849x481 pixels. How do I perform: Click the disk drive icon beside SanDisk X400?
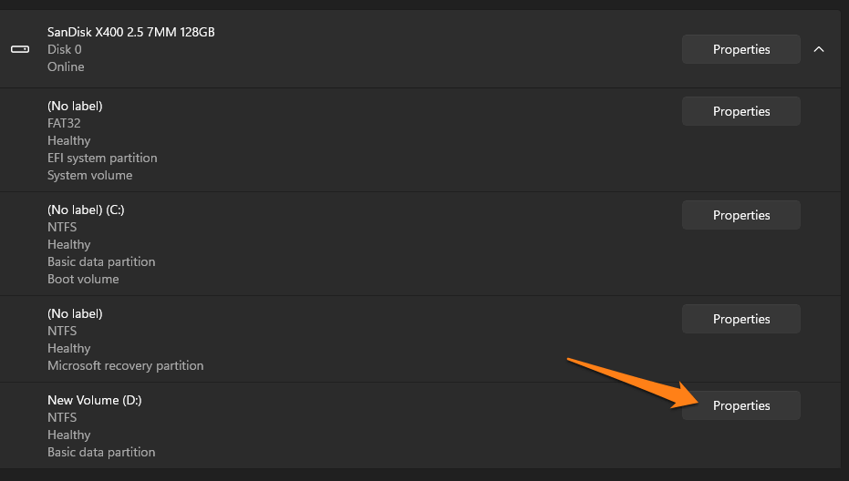coord(20,49)
